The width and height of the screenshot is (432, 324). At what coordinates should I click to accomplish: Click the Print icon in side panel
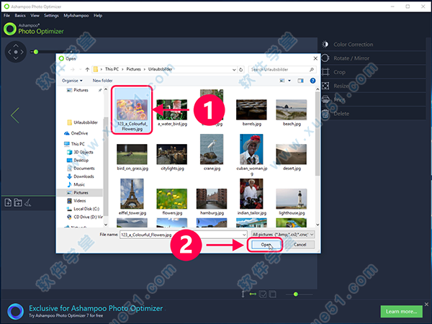pyautogui.click(x=325, y=99)
